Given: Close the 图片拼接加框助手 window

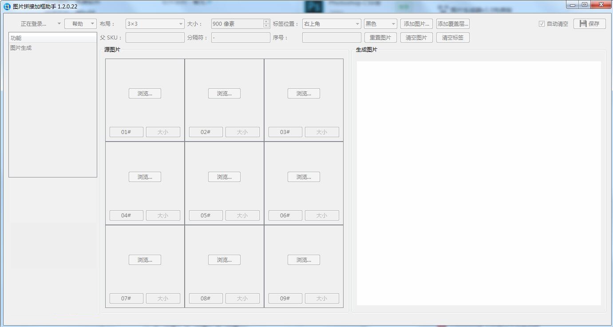Looking at the screenshot, I should 601,5.
